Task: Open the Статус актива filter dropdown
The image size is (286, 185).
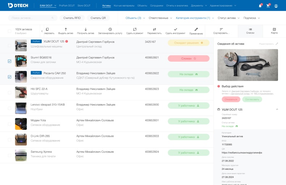Action: [228, 18]
